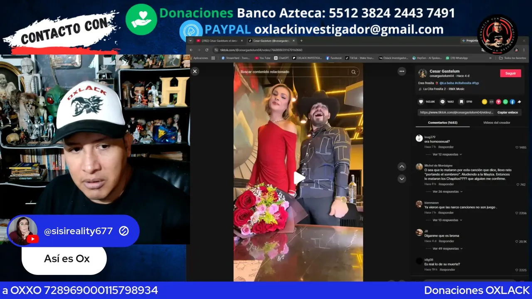Reply to JR's comment via Responder
Viewport: 532px width, 299px height.
[446, 241]
